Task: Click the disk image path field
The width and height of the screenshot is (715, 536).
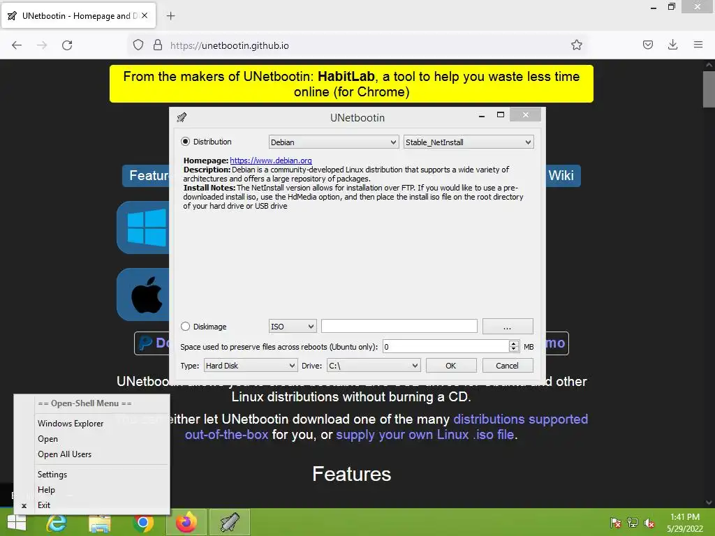Action: click(399, 327)
